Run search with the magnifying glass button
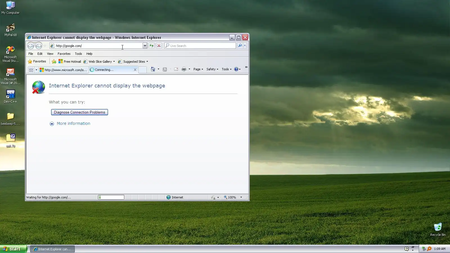This screenshot has width=450, height=253. (x=240, y=46)
